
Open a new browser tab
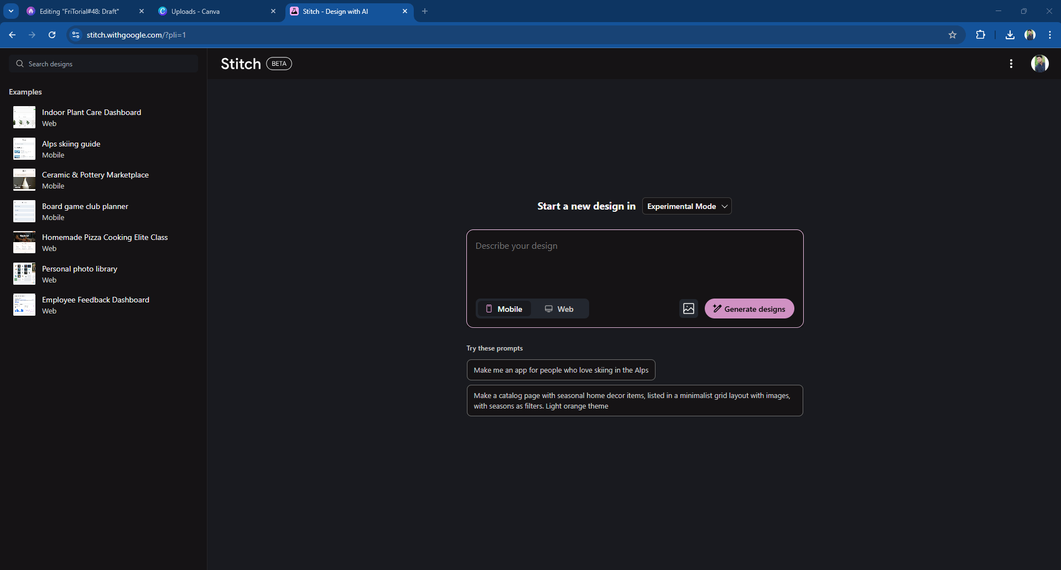425,11
